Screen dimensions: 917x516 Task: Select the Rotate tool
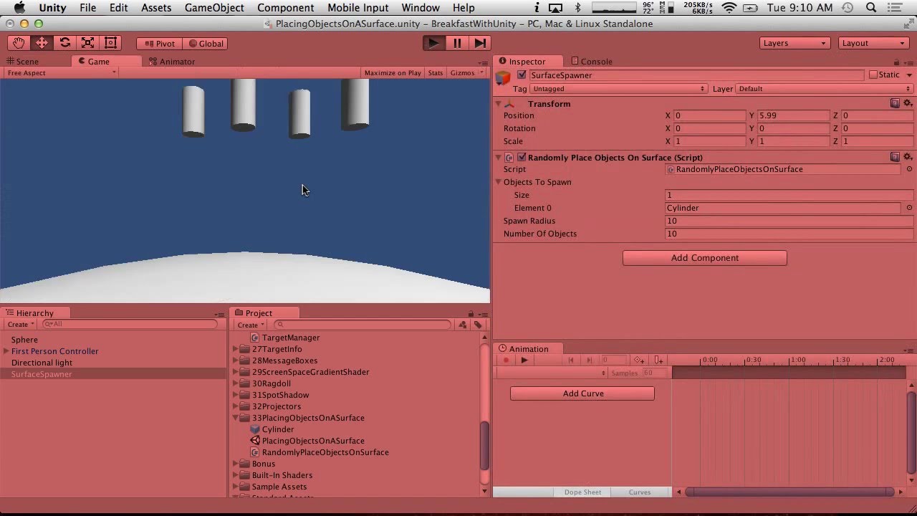(x=64, y=43)
